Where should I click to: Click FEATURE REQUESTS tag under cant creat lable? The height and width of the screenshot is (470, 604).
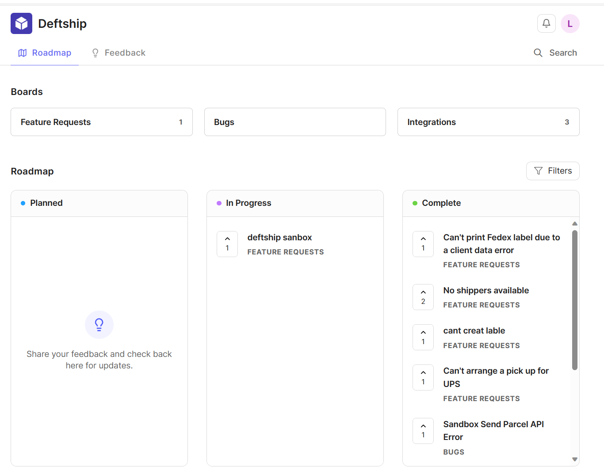point(482,346)
